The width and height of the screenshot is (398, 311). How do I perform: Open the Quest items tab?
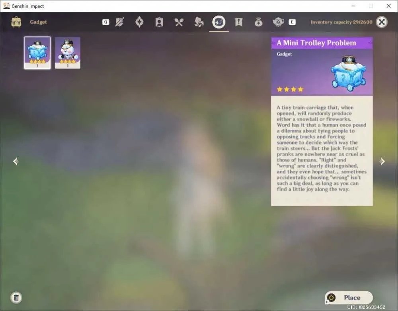(238, 22)
